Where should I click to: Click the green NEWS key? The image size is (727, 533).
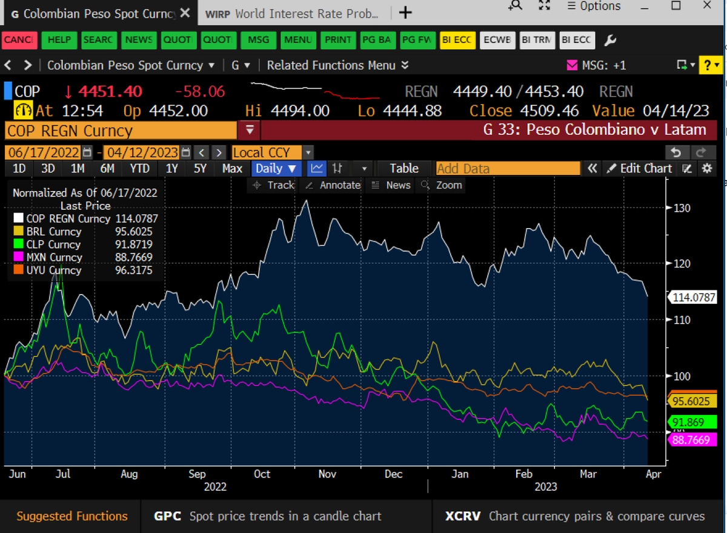[x=139, y=40]
